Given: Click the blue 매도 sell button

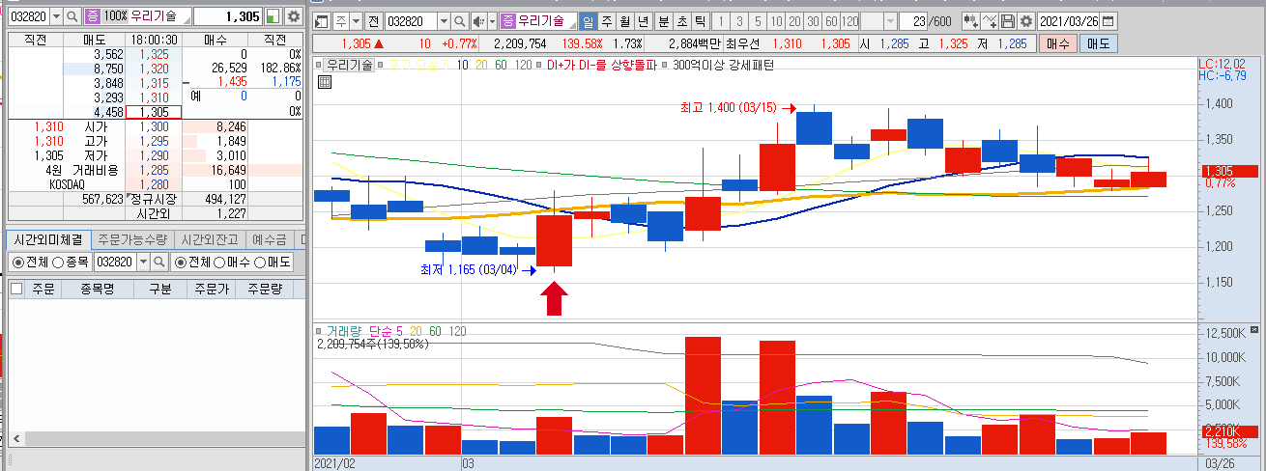Looking at the screenshot, I should 1098,43.
